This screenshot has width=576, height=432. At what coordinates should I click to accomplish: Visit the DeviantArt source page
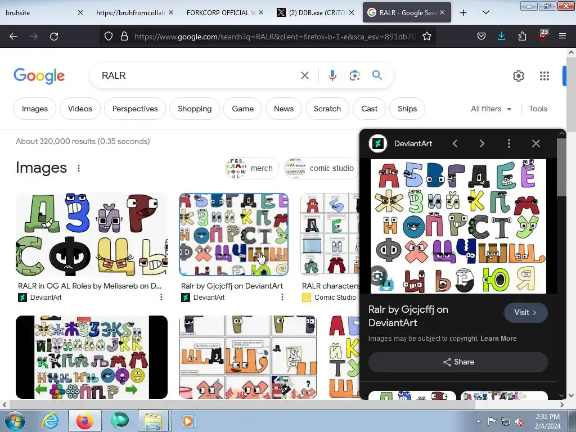coord(525,313)
